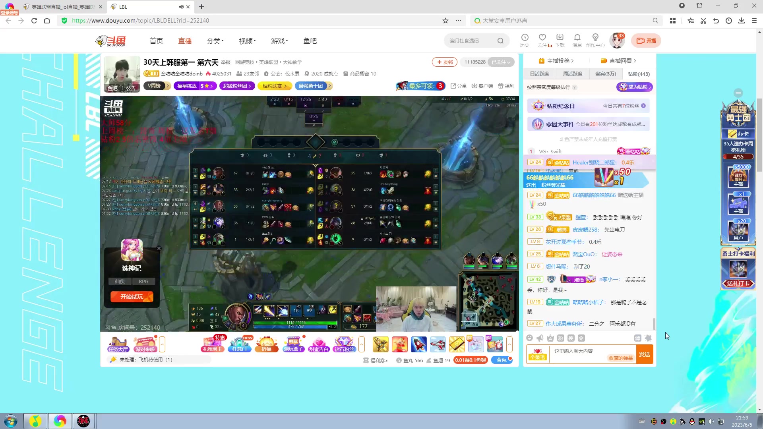Select the airplane gift
The image size is (763, 429).
coord(438,344)
